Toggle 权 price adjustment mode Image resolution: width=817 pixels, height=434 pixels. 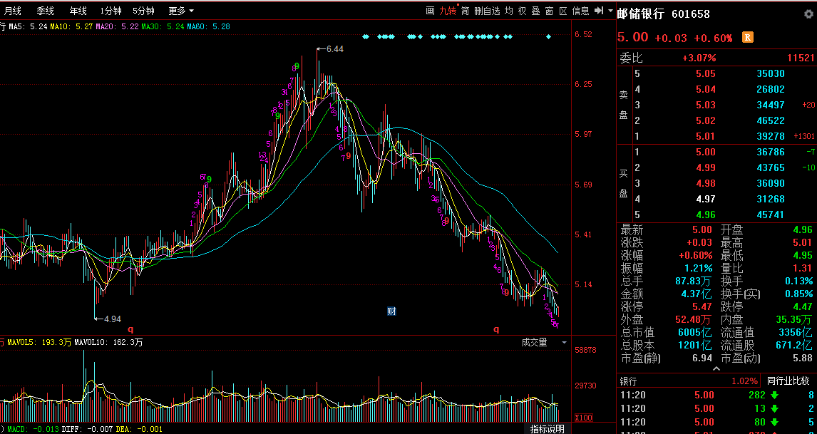tap(523, 11)
